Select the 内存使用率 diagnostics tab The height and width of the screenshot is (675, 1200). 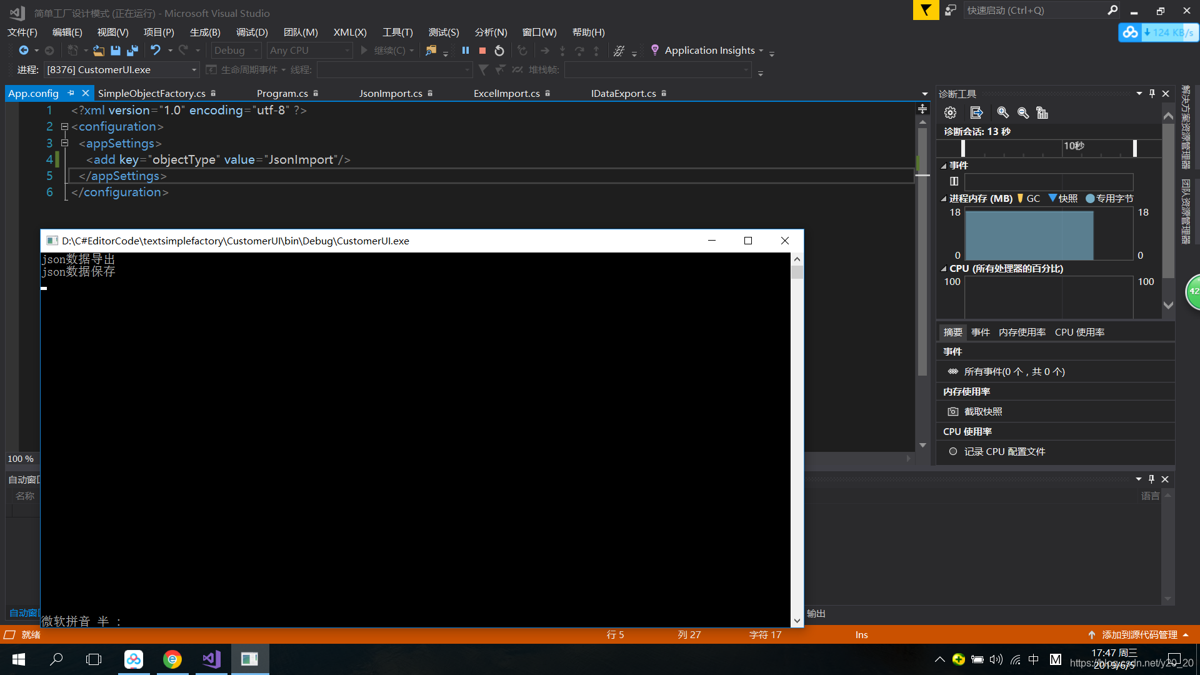1022,332
